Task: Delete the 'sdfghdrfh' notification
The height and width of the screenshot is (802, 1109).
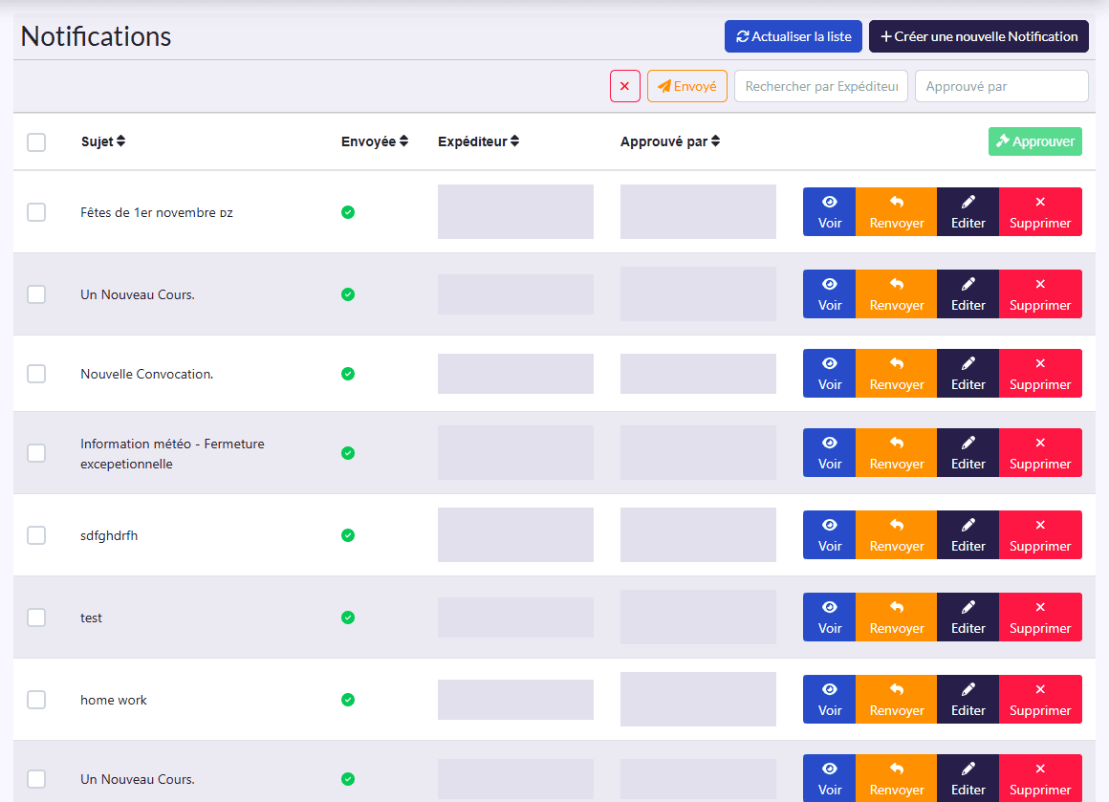Action: coord(1040,534)
